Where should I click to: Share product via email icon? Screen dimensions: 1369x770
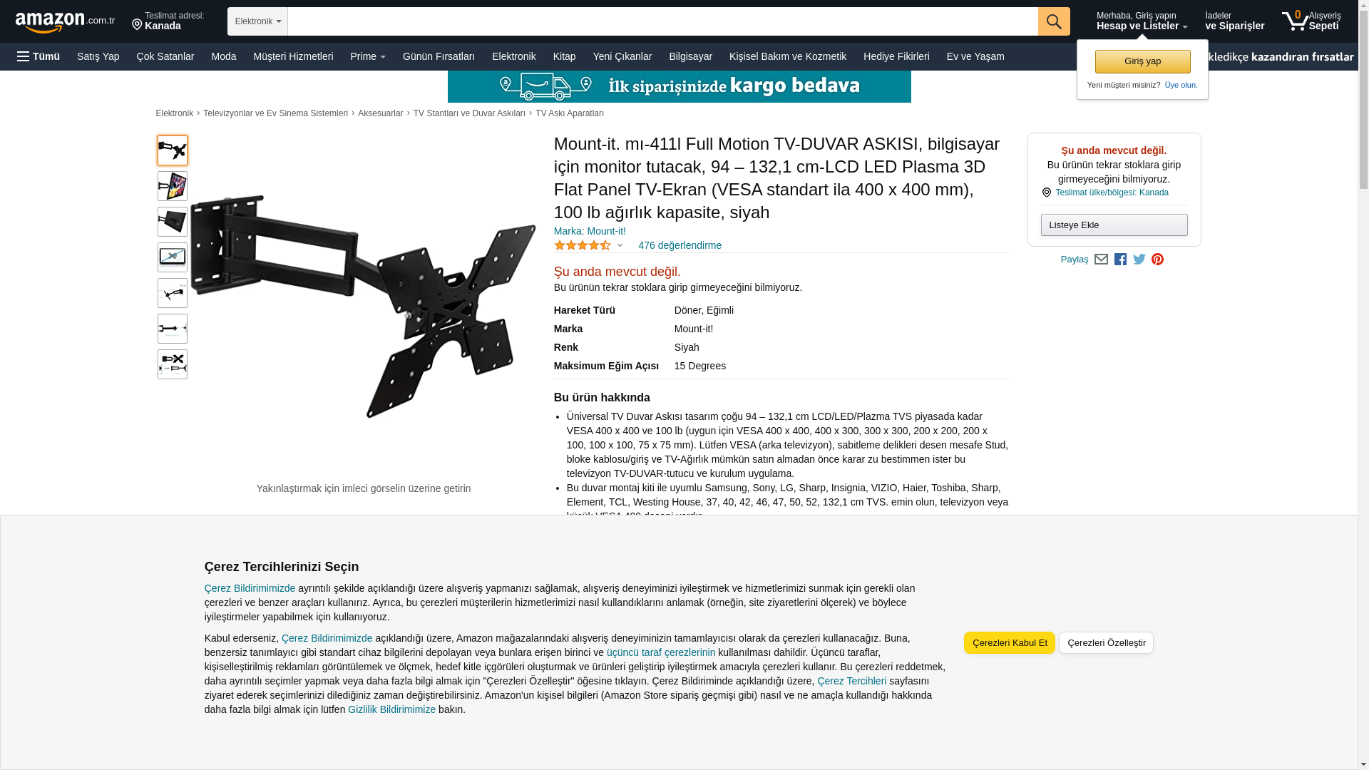pyautogui.click(x=1101, y=260)
